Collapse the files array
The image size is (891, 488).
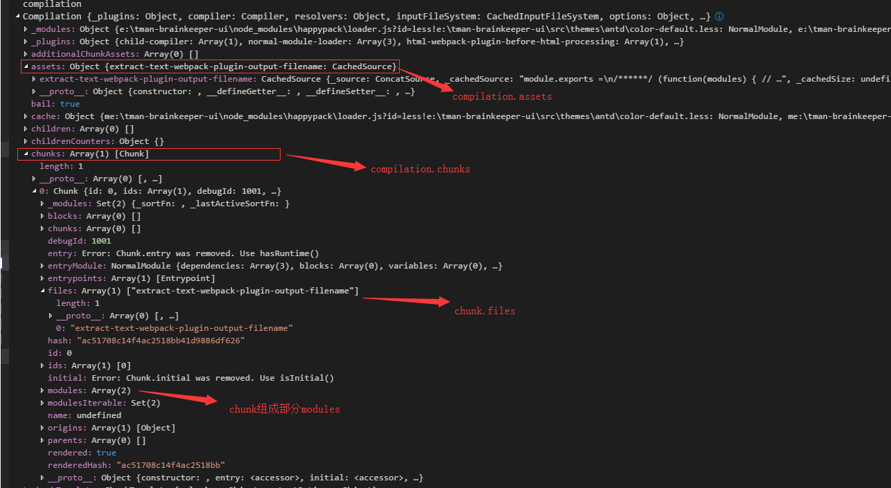pyautogui.click(x=42, y=291)
